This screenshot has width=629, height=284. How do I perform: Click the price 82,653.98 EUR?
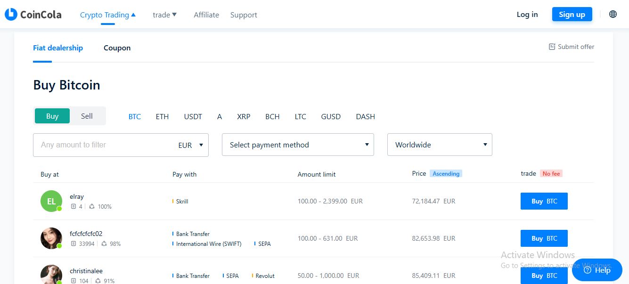coord(433,238)
